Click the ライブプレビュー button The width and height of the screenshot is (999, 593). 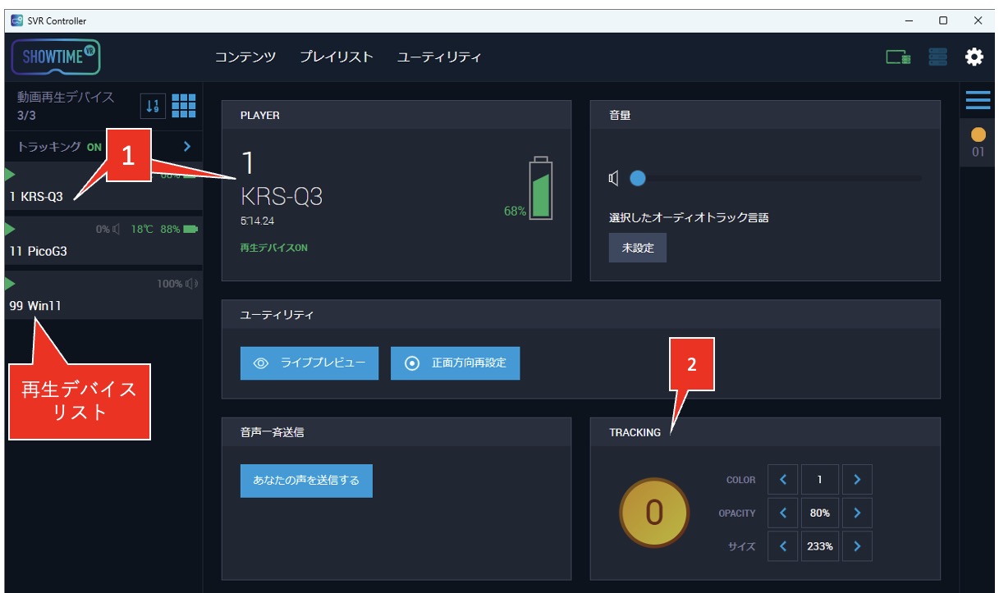pyautogui.click(x=309, y=363)
